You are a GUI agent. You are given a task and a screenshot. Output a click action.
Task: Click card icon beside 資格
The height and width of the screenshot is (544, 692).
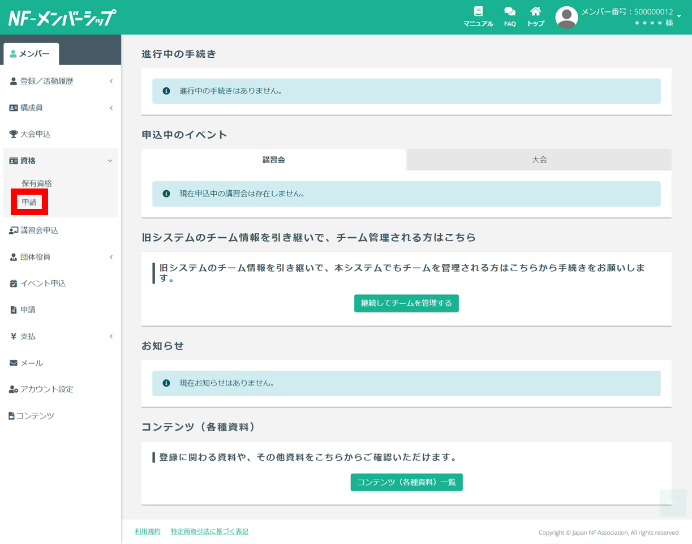(x=14, y=161)
